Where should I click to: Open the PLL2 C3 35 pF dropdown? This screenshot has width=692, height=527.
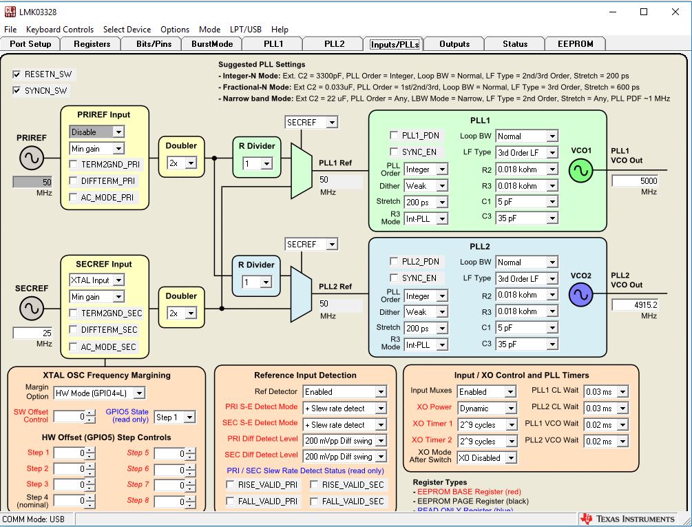tap(552, 344)
